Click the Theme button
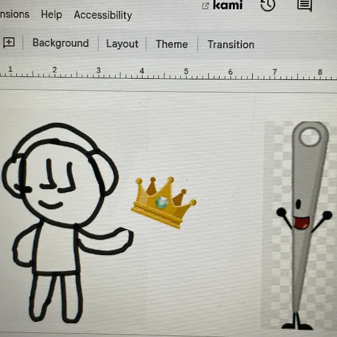The image size is (337, 337). tap(172, 44)
